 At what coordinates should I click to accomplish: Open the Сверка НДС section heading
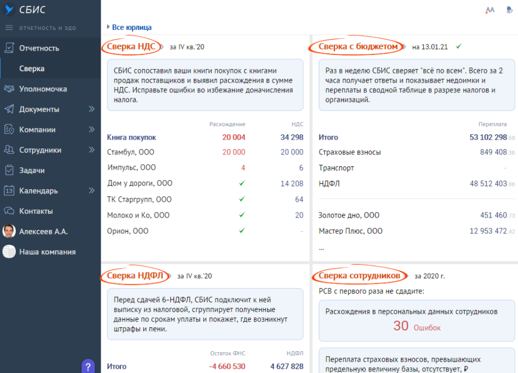(131, 46)
